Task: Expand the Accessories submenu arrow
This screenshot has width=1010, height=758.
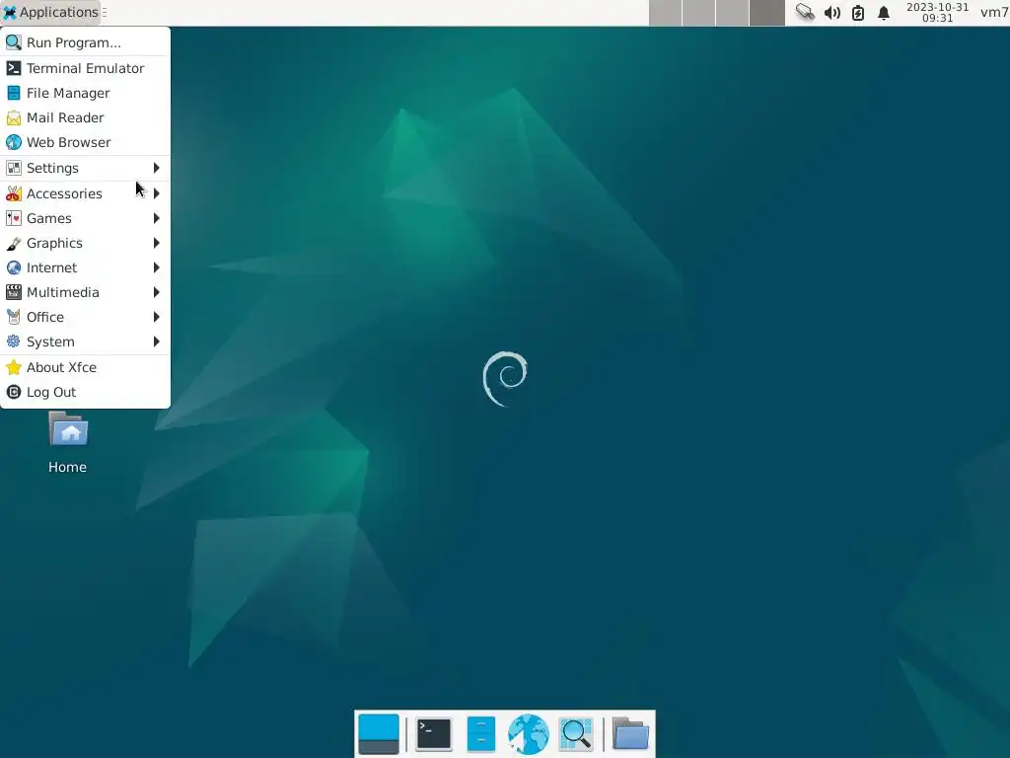Action: click(x=157, y=193)
